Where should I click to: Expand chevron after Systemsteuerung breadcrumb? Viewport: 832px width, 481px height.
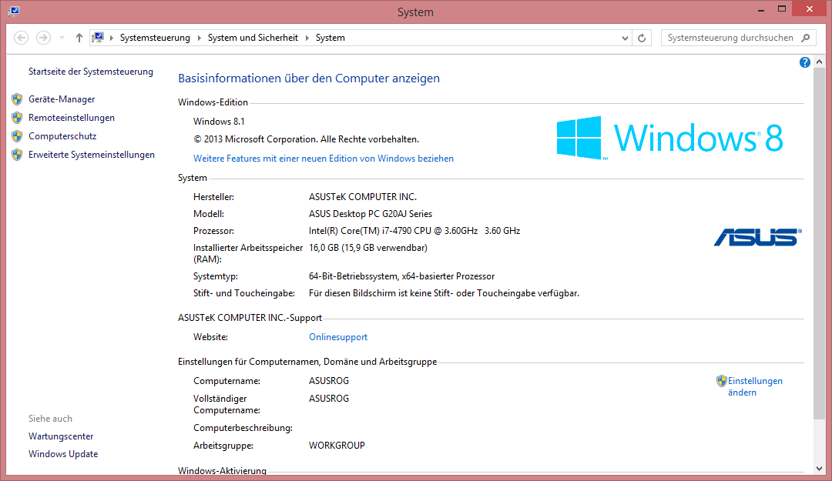click(x=199, y=38)
